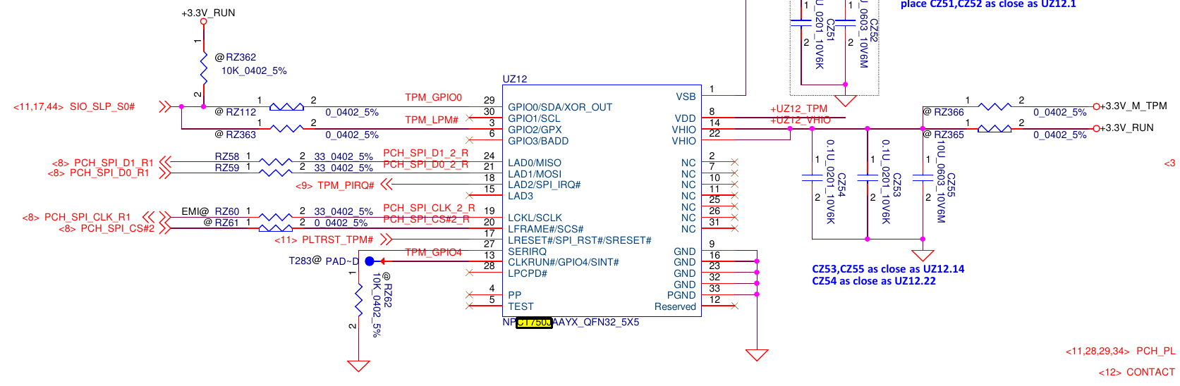Click the +3.3V_RUN label next to RZ365
The height and width of the screenshot is (386, 1180).
point(1126,127)
